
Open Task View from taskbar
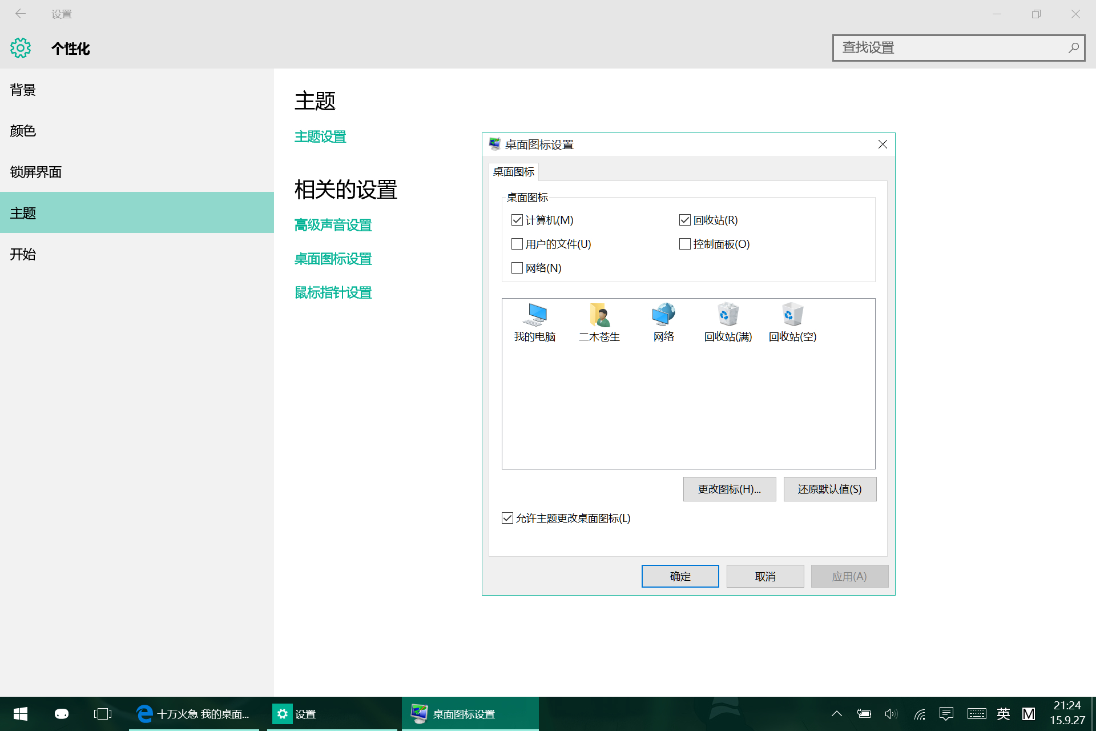[103, 714]
